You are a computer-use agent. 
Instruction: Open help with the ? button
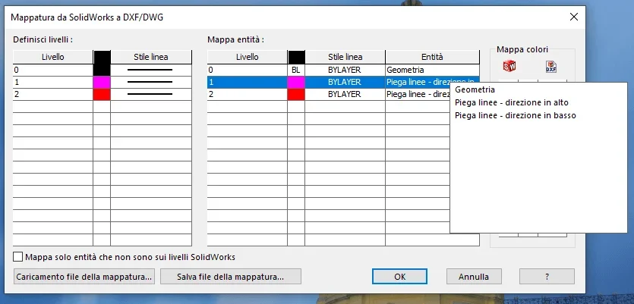[x=547, y=277]
